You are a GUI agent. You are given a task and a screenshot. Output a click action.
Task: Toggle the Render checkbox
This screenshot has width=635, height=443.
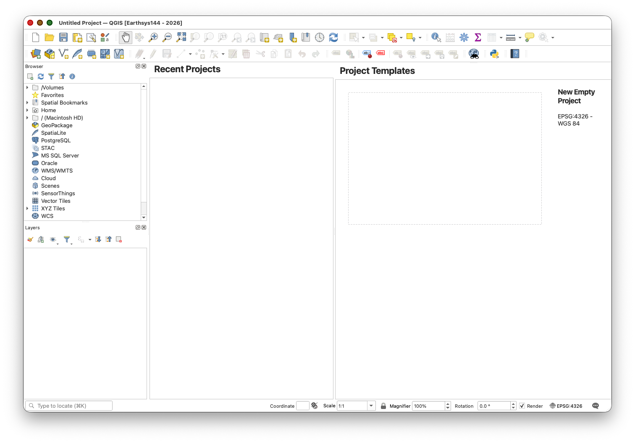pyautogui.click(x=522, y=406)
